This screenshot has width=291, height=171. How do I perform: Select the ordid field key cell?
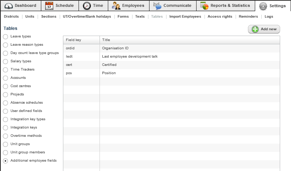coord(81,48)
